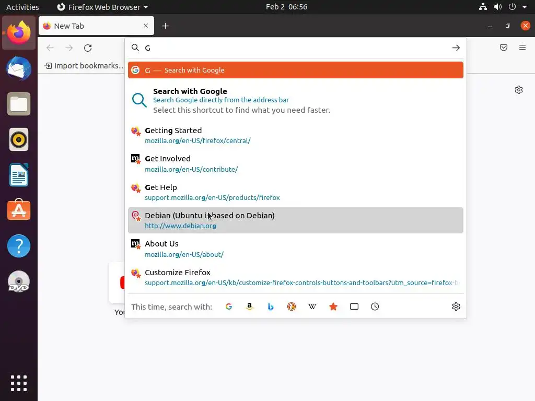Screen dimensions: 535x401
Task: Search with Wikipedia one-off icon
Action: (312, 306)
